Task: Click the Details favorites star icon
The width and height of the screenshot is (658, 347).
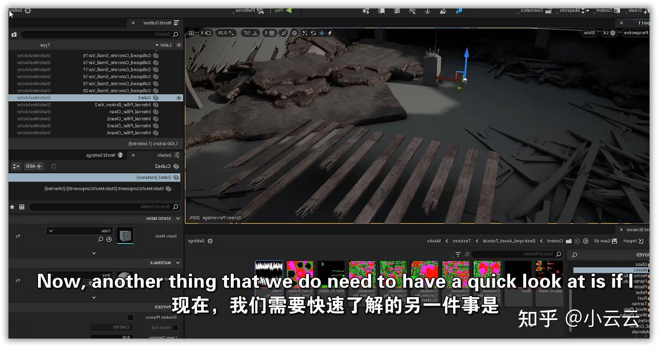Action: [x=12, y=207]
